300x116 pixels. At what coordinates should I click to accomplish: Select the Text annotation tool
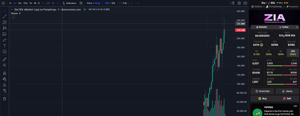pos(4,46)
